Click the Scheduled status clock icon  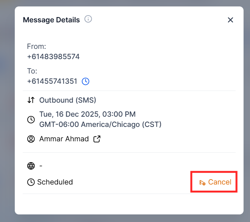[x=31, y=182]
